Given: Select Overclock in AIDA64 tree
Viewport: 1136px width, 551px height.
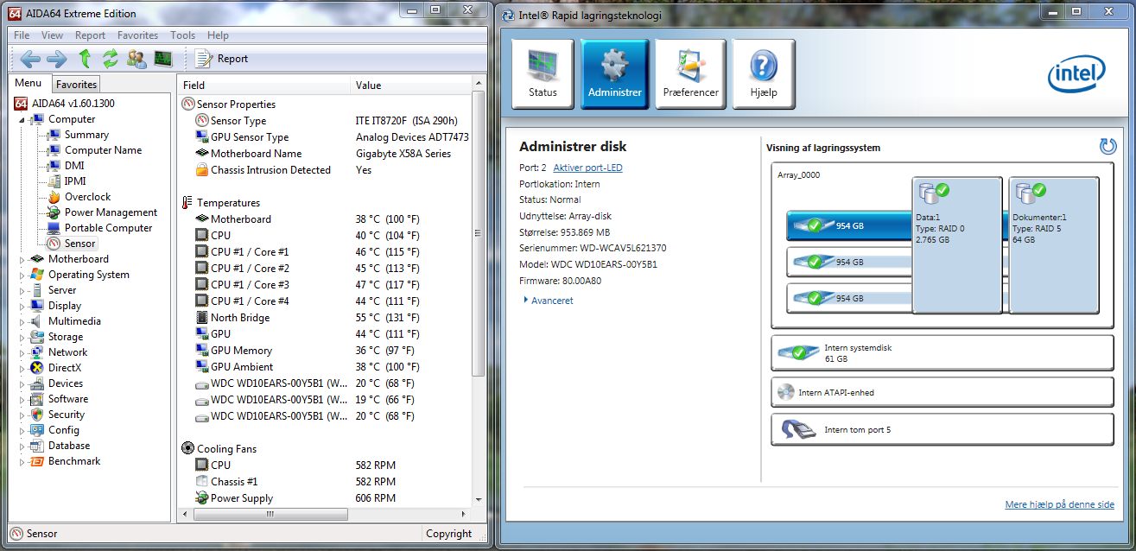Looking at the screenshot, I should pyautogui.click(x=87, y=197).
